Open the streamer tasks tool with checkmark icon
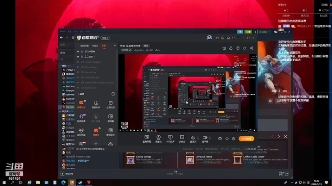332x186 pixels. [110, 104]
